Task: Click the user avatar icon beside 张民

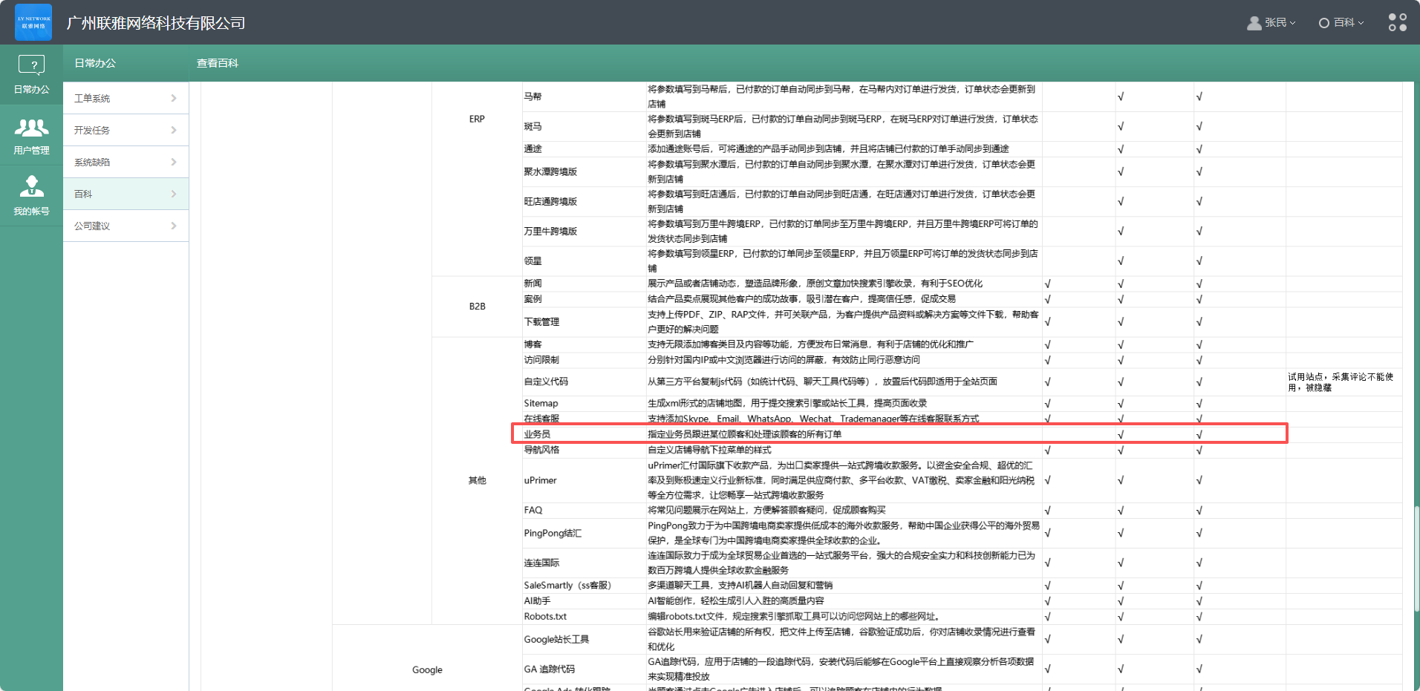Action: click(x=1254, y=23)
